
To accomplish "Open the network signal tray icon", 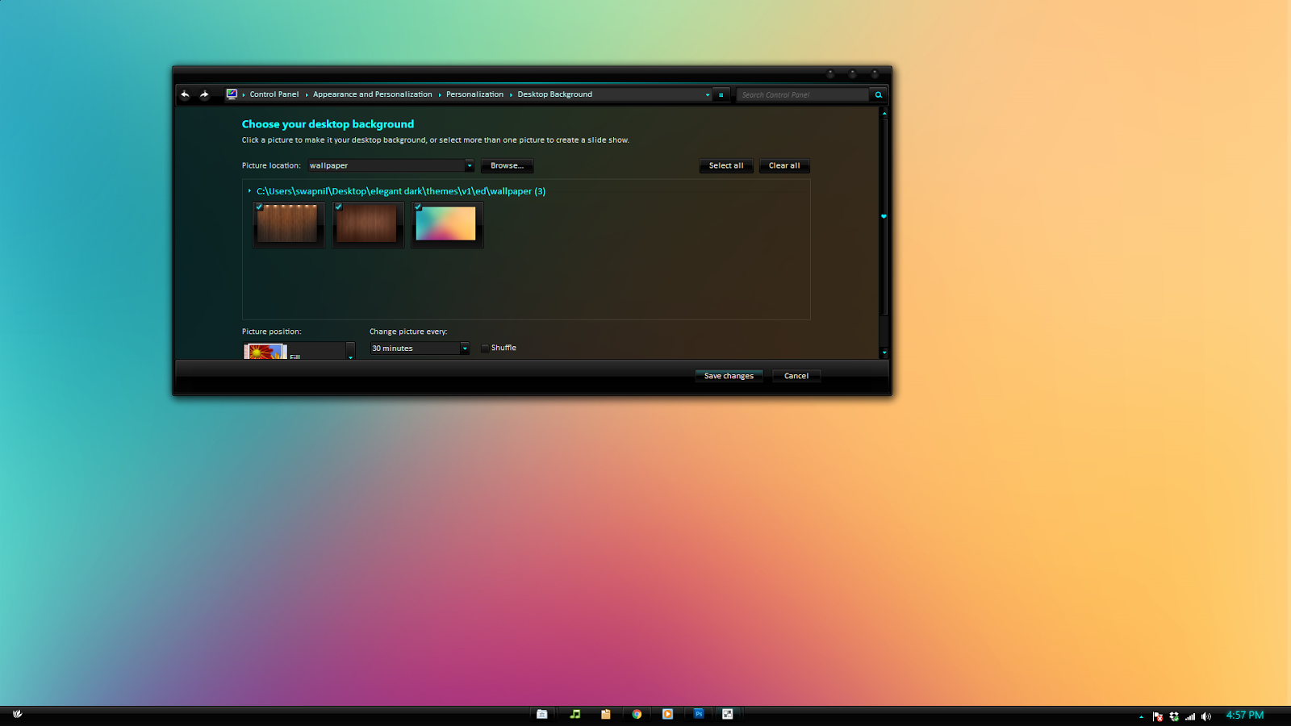I will tap(1190, 716).
